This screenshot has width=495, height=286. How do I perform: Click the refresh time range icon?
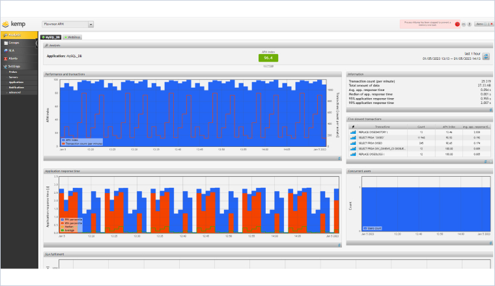click(x=485, y=57)
